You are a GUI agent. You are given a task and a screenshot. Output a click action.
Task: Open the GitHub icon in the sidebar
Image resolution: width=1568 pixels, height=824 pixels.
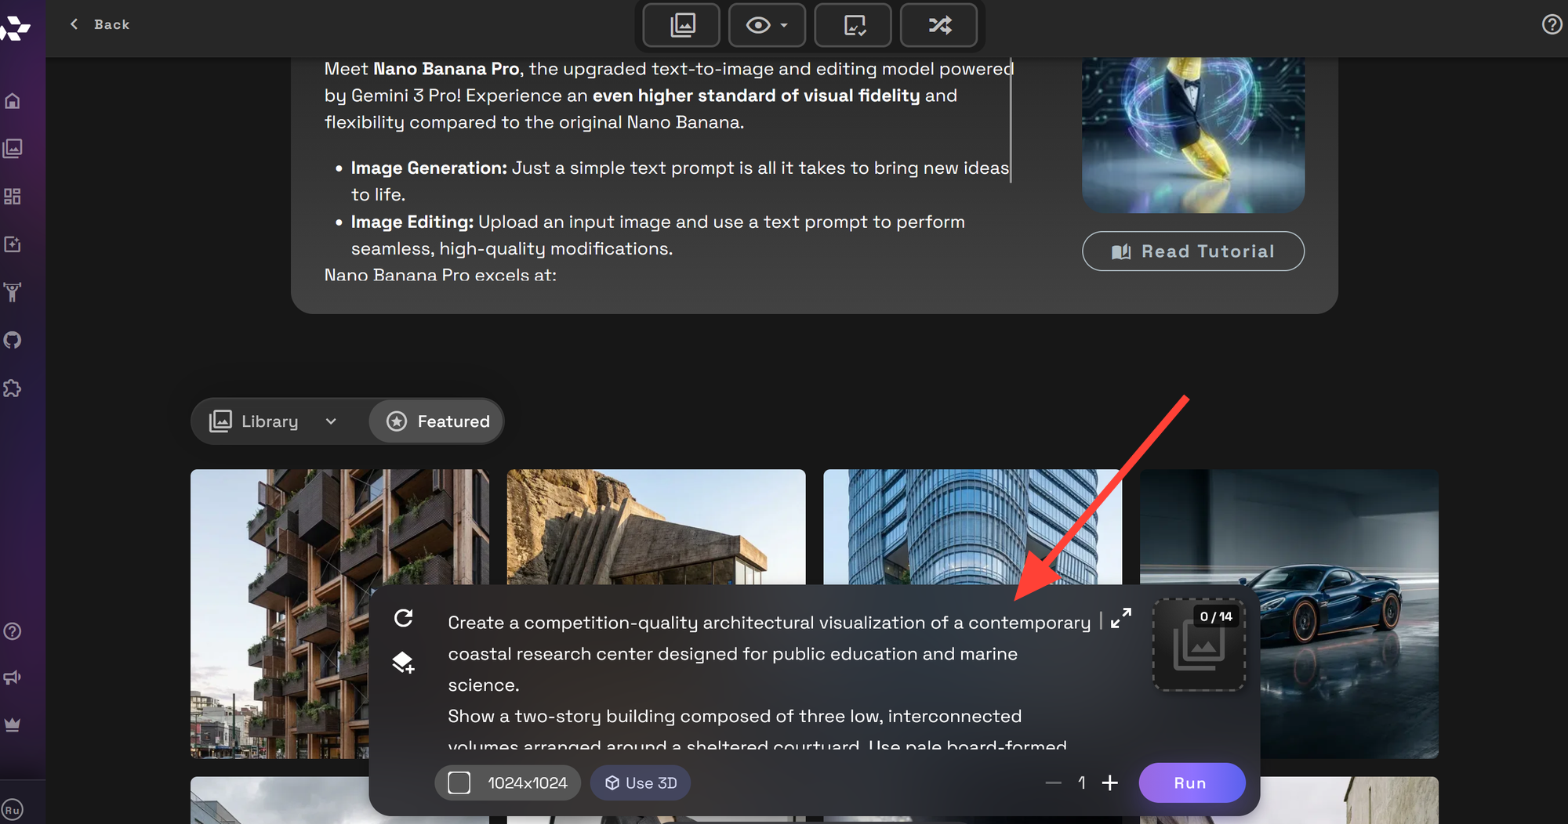click(13, 340)
